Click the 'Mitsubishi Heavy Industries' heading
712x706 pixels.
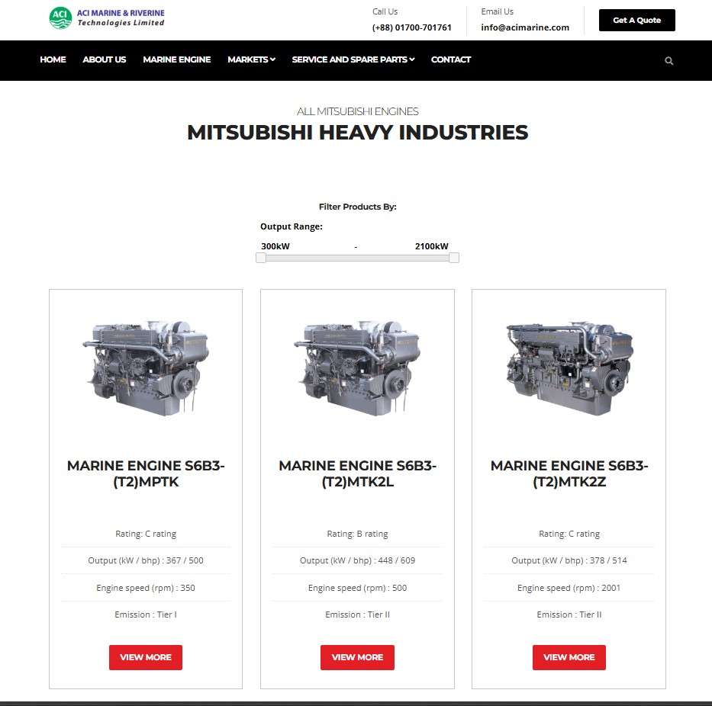point(357,133)
